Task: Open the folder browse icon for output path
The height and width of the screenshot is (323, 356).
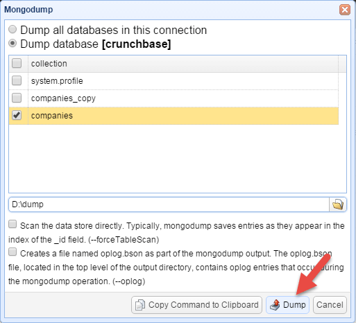Action: pos(338,204)
